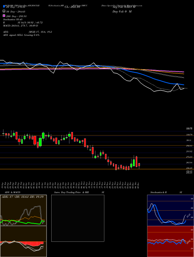Open the red RSI chart panel
Image resolution: width=194 pixels, height=257 pixels.
pyautogui.click(x=170, y=241)
